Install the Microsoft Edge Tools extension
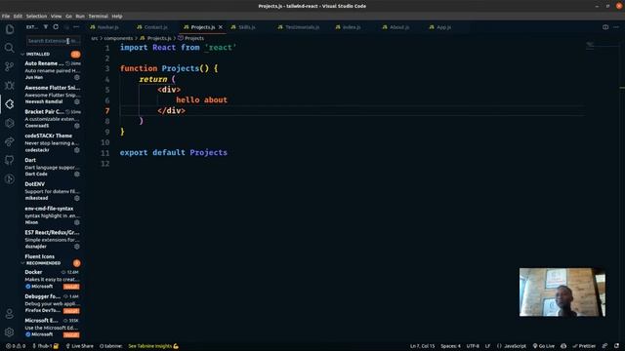Viewport: 625px width, 351px height. (71, 334)
